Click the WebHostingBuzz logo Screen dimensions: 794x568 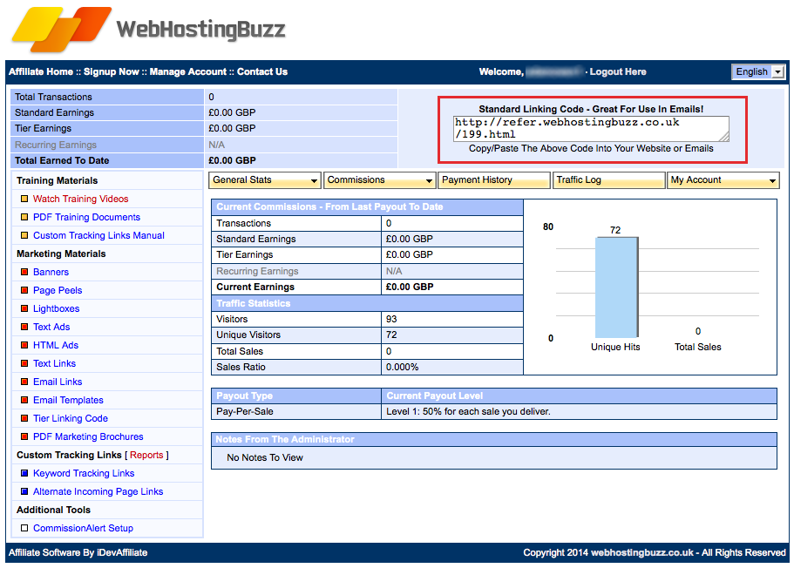148,30
